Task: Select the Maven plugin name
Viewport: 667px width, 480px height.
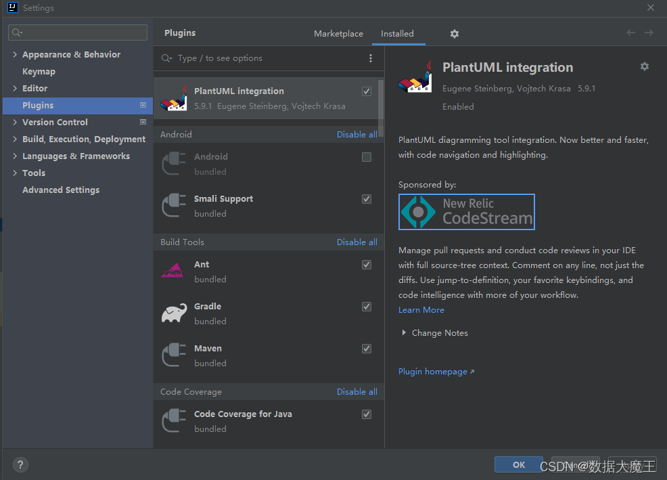Action: (x=208, y=349)
